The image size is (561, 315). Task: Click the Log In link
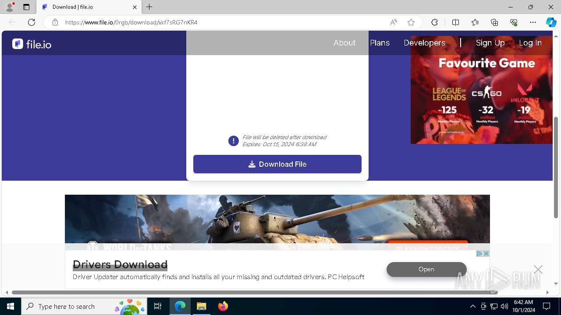(530, 43)
